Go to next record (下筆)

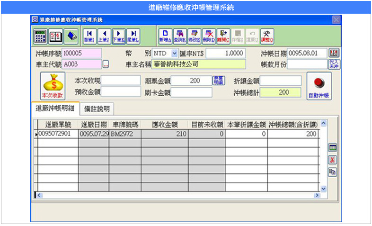119,36
